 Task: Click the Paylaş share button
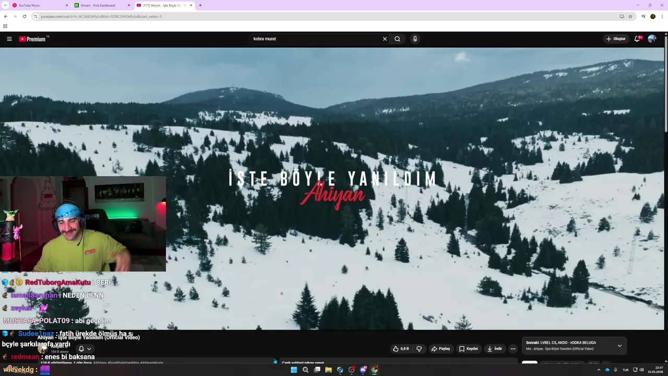(x=440, y=348)
